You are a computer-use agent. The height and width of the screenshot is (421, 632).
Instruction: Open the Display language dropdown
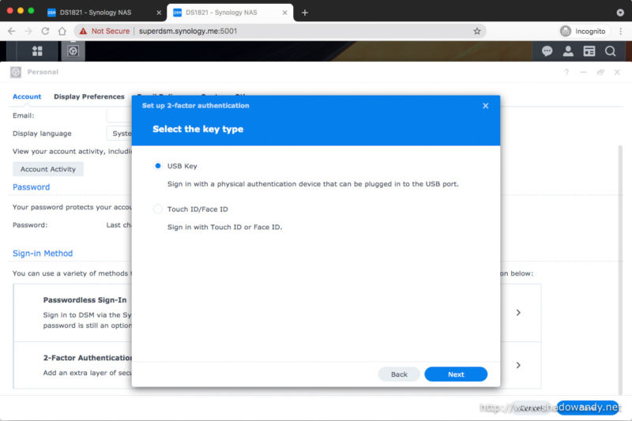tap(119, 133)
